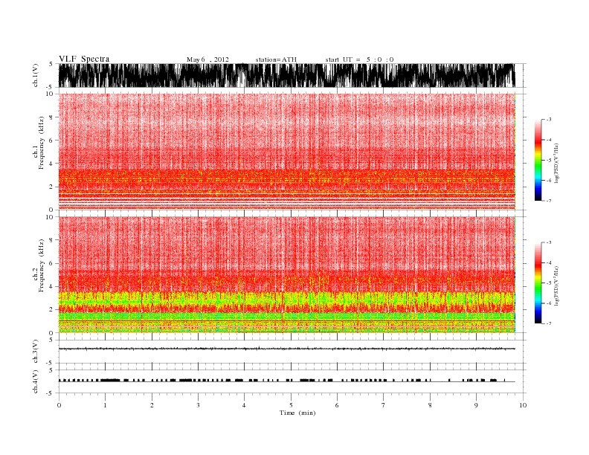Click the "7" minute time axis tick
The height and width of the screenshot is (455, 589).
[384, 405]
